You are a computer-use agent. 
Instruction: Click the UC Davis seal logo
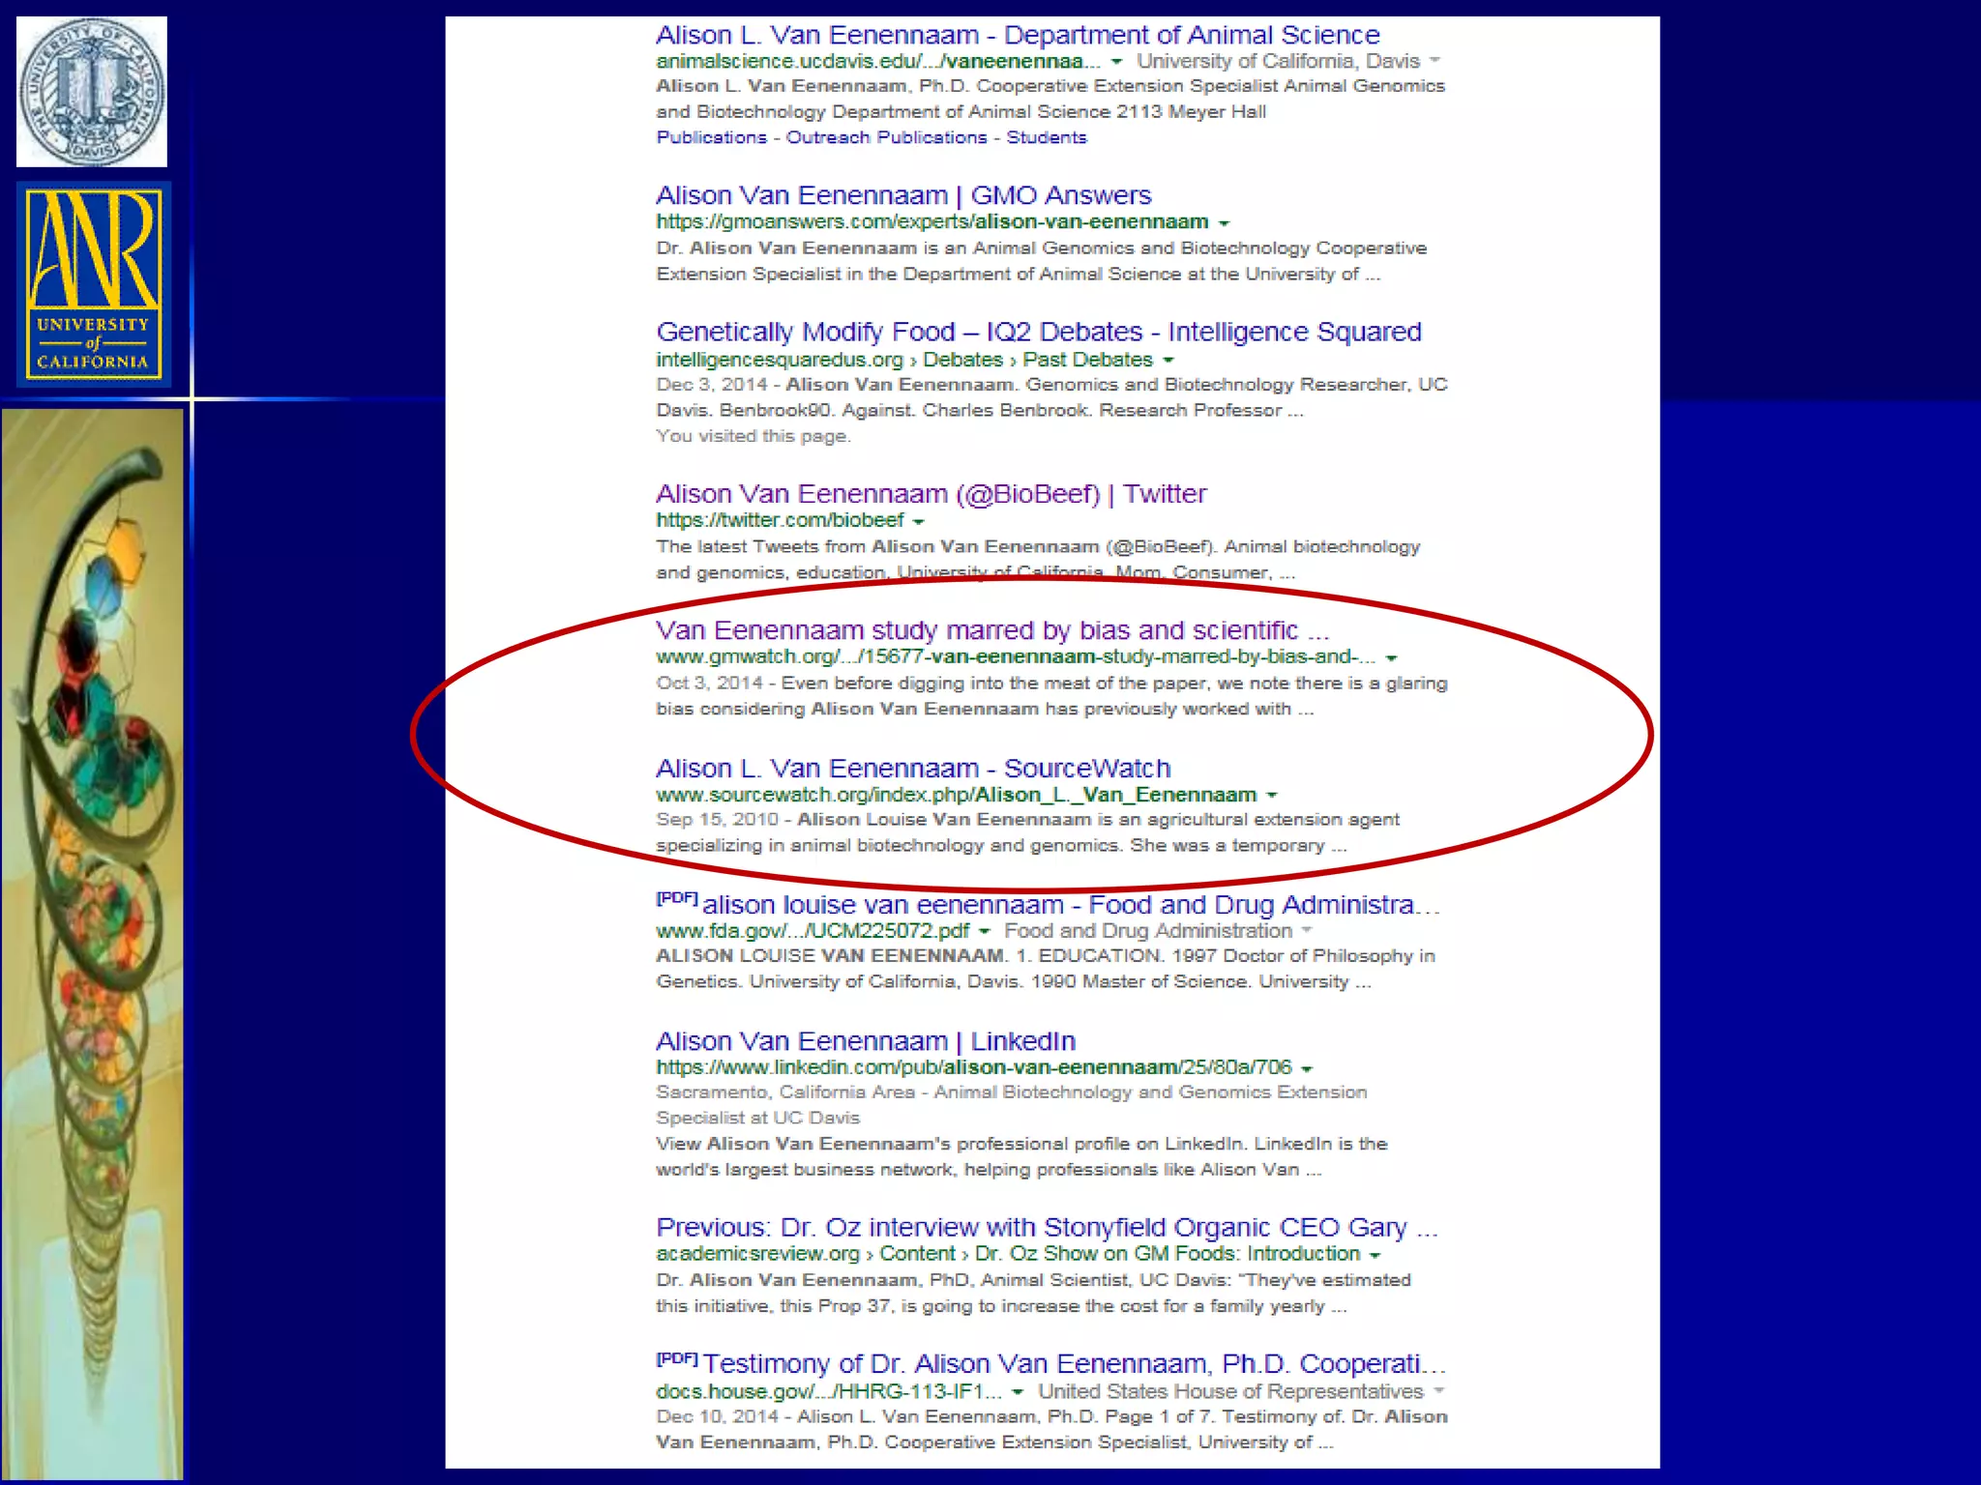(92, 92)
